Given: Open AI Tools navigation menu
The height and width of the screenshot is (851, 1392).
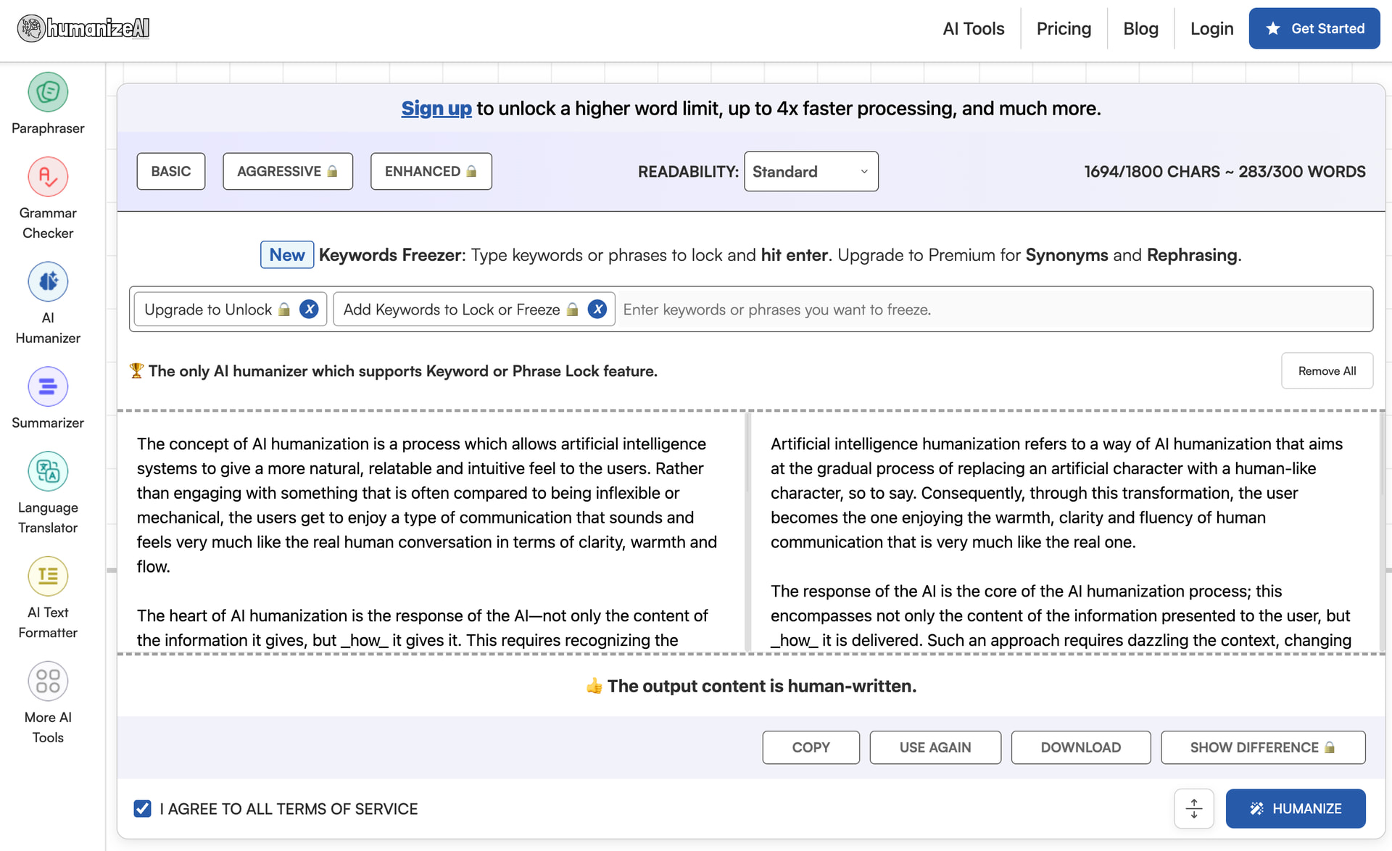Looking at the screenshot, I should [973, 29].
